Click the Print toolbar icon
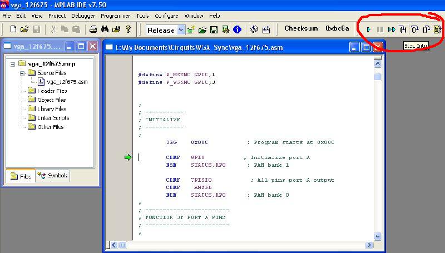Screen dimensions: 445x253 (x=93, y=29)
